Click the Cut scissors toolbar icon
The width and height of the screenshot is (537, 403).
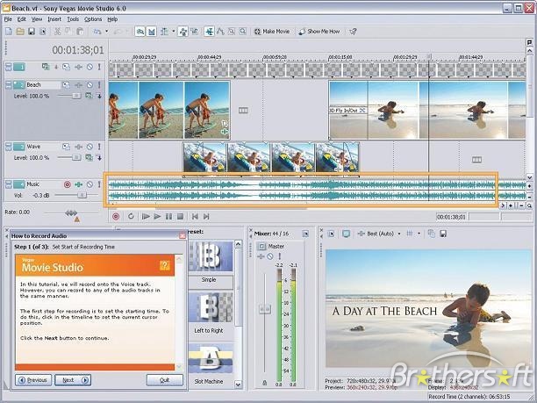tap(58, 32)
